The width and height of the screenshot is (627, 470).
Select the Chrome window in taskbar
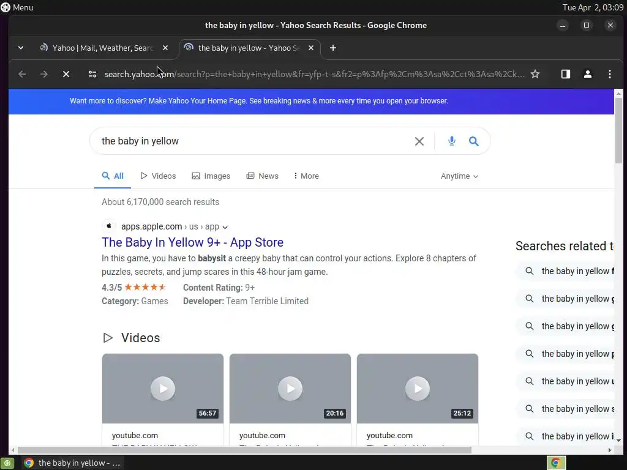pos(72,463)
